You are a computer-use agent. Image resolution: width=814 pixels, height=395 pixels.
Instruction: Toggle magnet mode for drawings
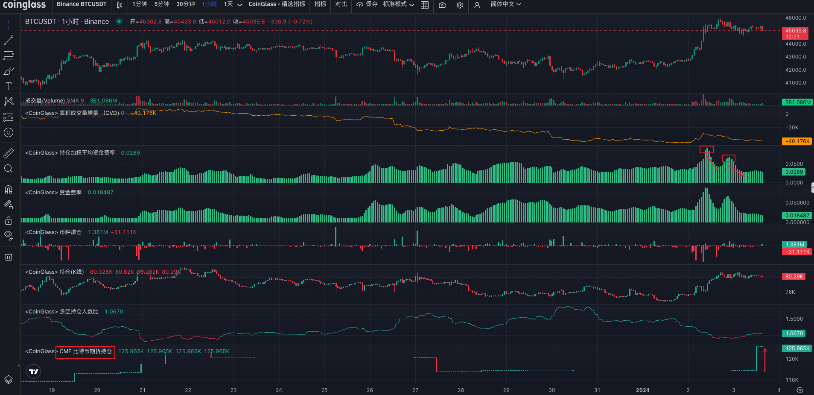pos(9,189)
